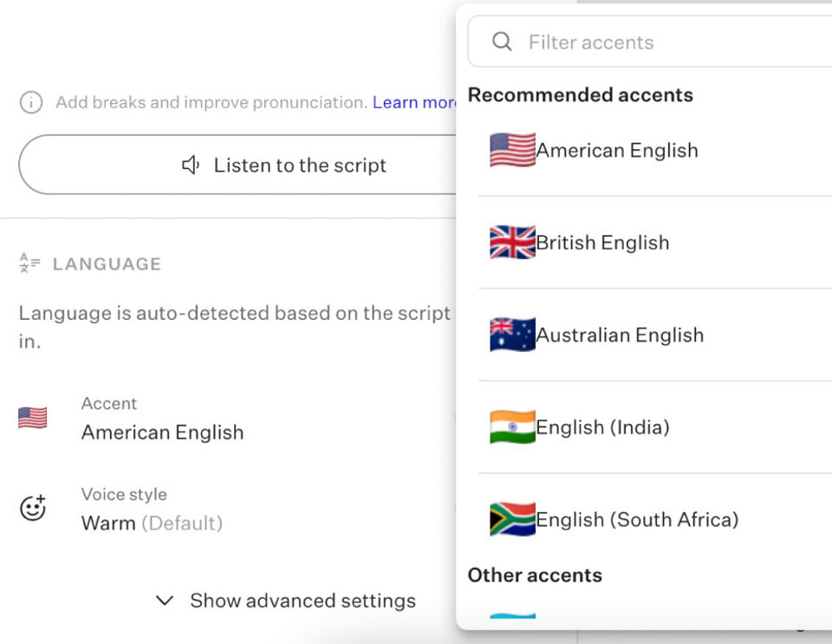Select the Australian English accent entry
Image resolution: width=832 pixels, height=644 pixels.
point(620,335)
